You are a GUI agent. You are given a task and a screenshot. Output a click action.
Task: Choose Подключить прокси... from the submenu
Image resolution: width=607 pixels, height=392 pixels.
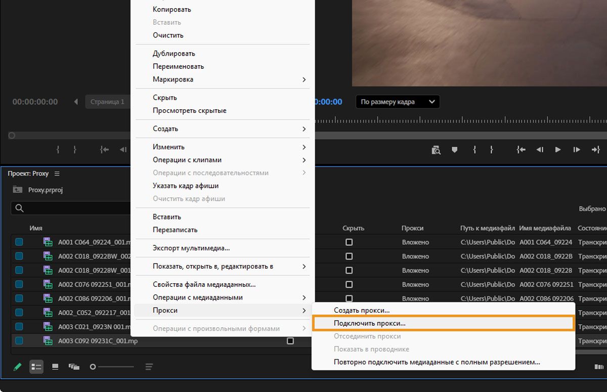click(370, 323)
